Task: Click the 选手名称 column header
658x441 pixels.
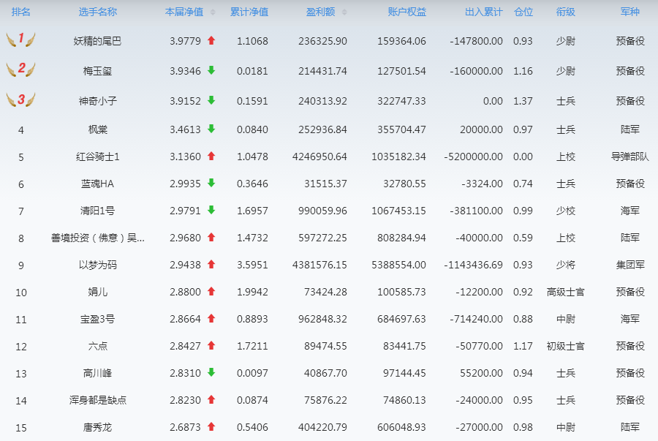Action: click(x=97, y=12)
